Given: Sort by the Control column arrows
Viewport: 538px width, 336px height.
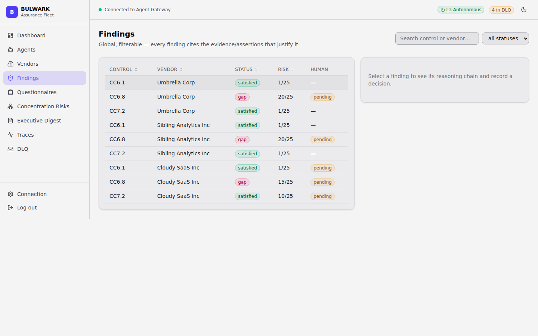Looking at the screenshot, I should (136, 69).
